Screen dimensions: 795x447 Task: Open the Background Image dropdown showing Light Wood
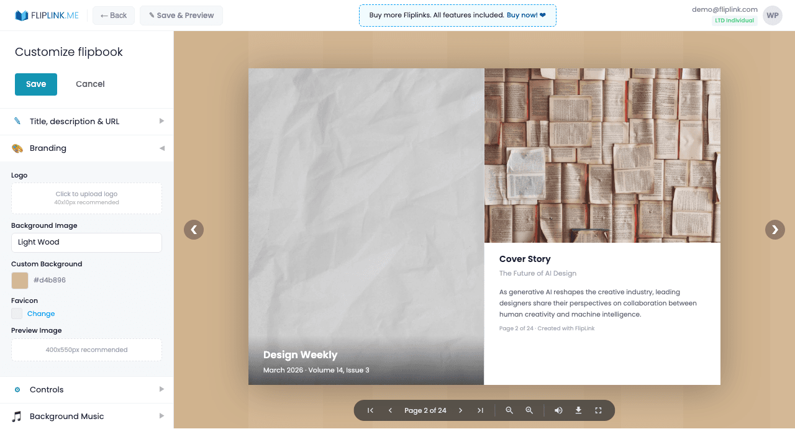click(x=86, y=243)
